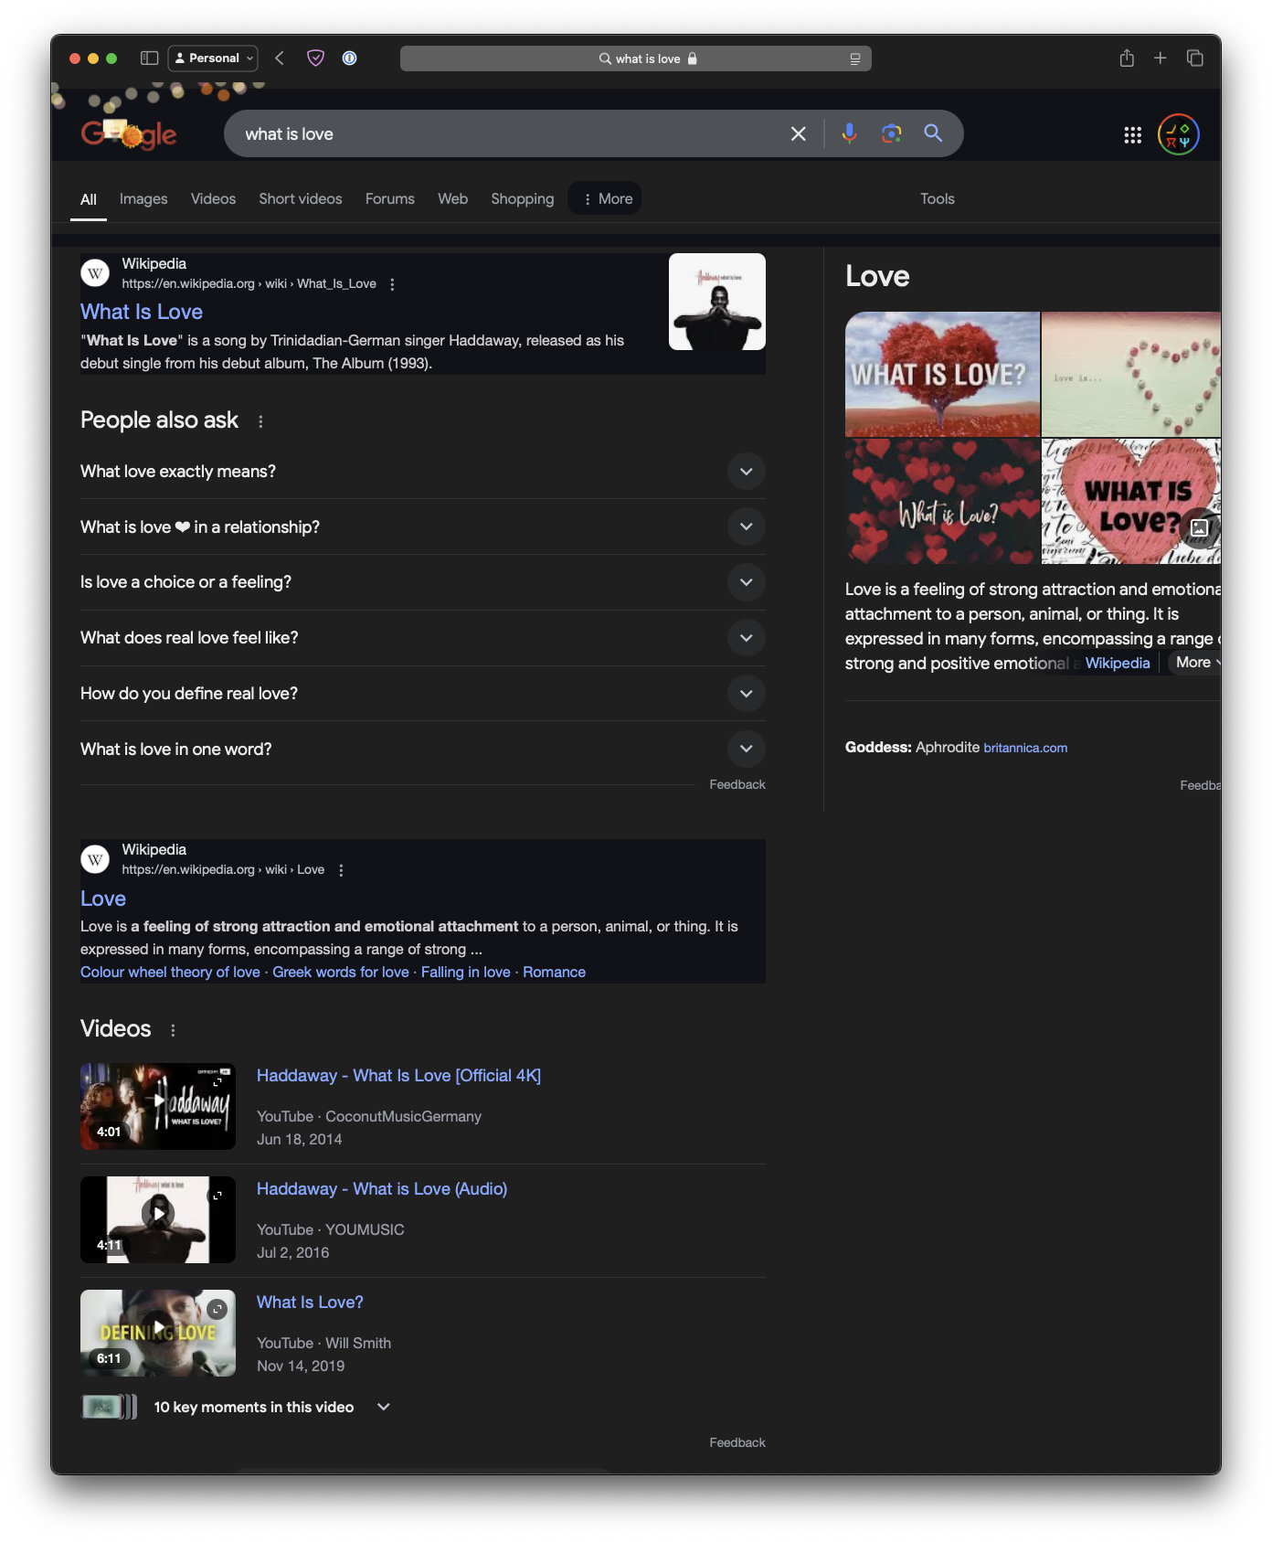Viewport: 1272px width, 1542px height.
Task: Open Wikipedia link in Love panel
Action: [x=1118, y=664]
